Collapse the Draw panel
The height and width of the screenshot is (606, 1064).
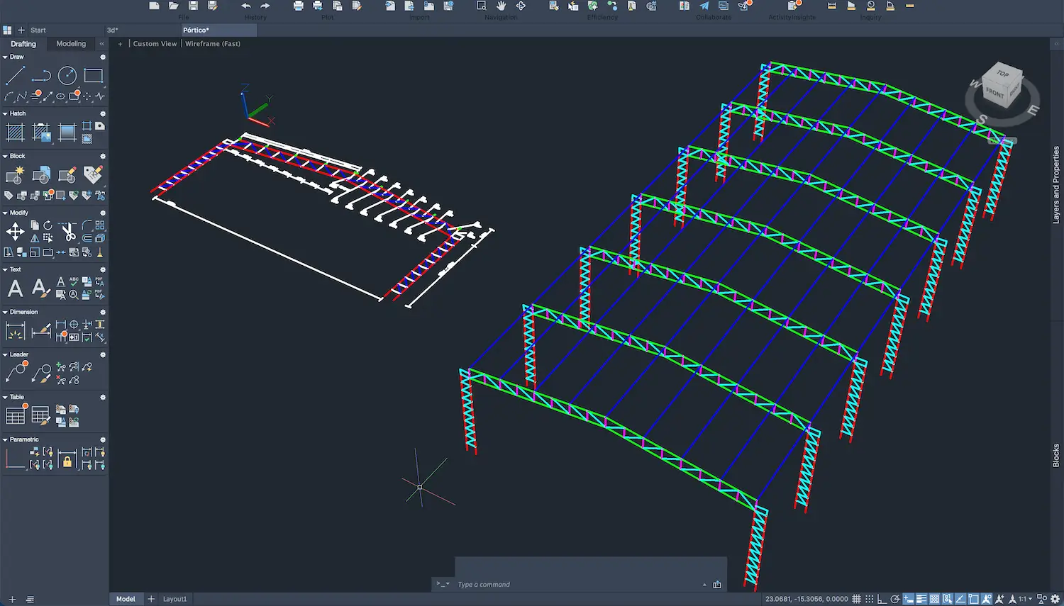click(x=6, y=57)
